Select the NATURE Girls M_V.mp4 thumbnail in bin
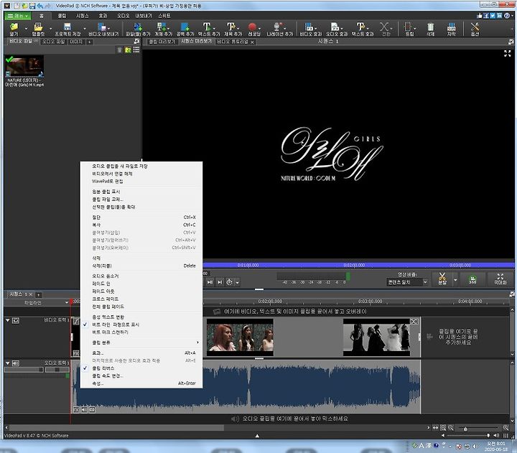Image resolution: width=517 pixels, height=453 pixels. [24, 67]
